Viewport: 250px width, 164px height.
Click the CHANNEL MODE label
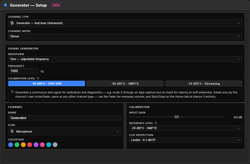tap(19, 31)
